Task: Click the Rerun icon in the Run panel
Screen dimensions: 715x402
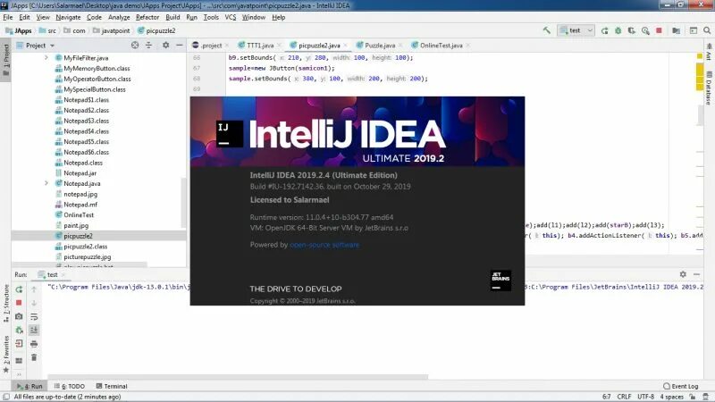Action: (19, 289)
